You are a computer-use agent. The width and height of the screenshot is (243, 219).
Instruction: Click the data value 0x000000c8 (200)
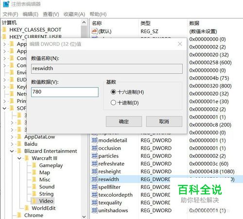pos(210,125)
